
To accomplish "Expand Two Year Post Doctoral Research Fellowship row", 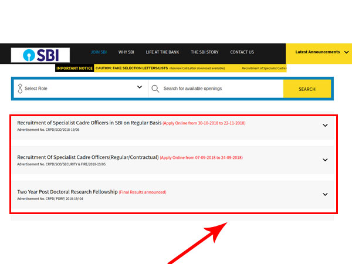I will coord(325,194).
